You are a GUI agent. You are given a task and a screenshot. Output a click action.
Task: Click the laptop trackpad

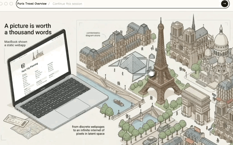coord(73,108)
